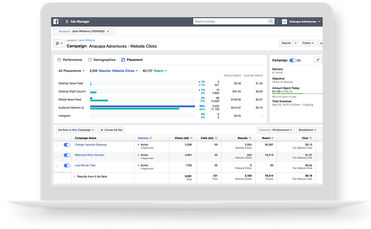
Task: Click the Facebook logo icon
Action: 56,21
